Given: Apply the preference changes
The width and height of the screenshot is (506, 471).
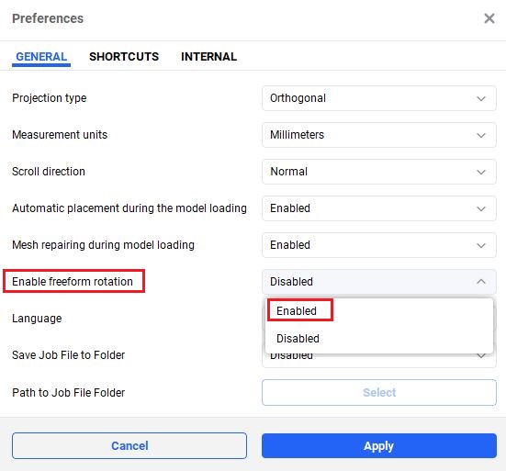Looking at the screenshot, I should (x=379, y=446).
